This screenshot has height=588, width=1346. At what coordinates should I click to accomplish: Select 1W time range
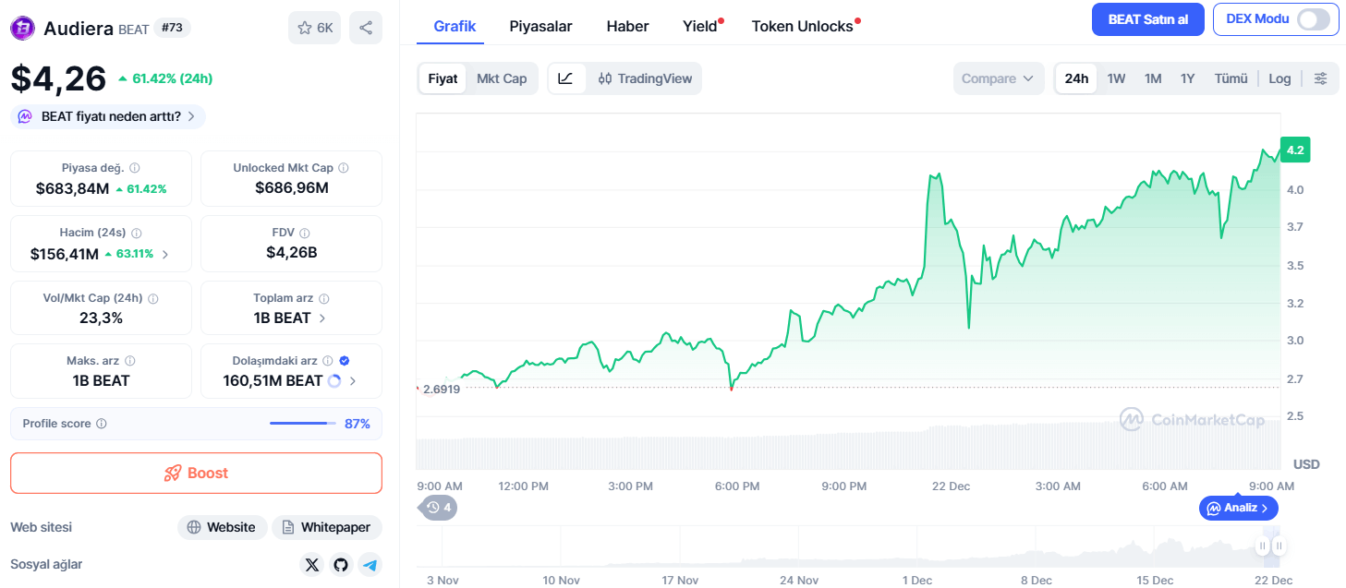click(1116, 78)
